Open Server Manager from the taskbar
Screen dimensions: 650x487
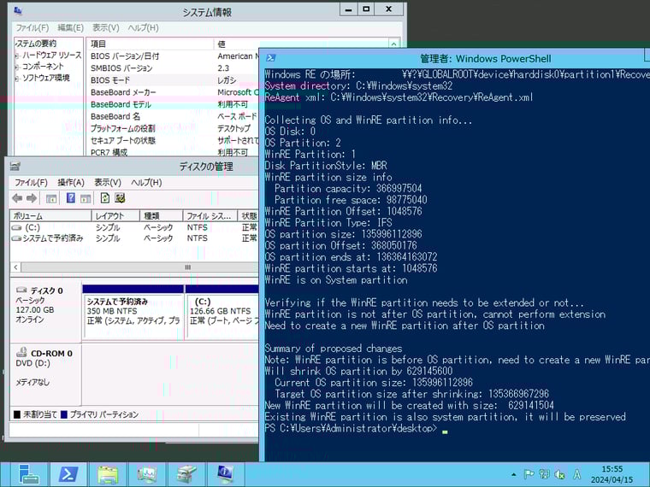coord(28,473)
